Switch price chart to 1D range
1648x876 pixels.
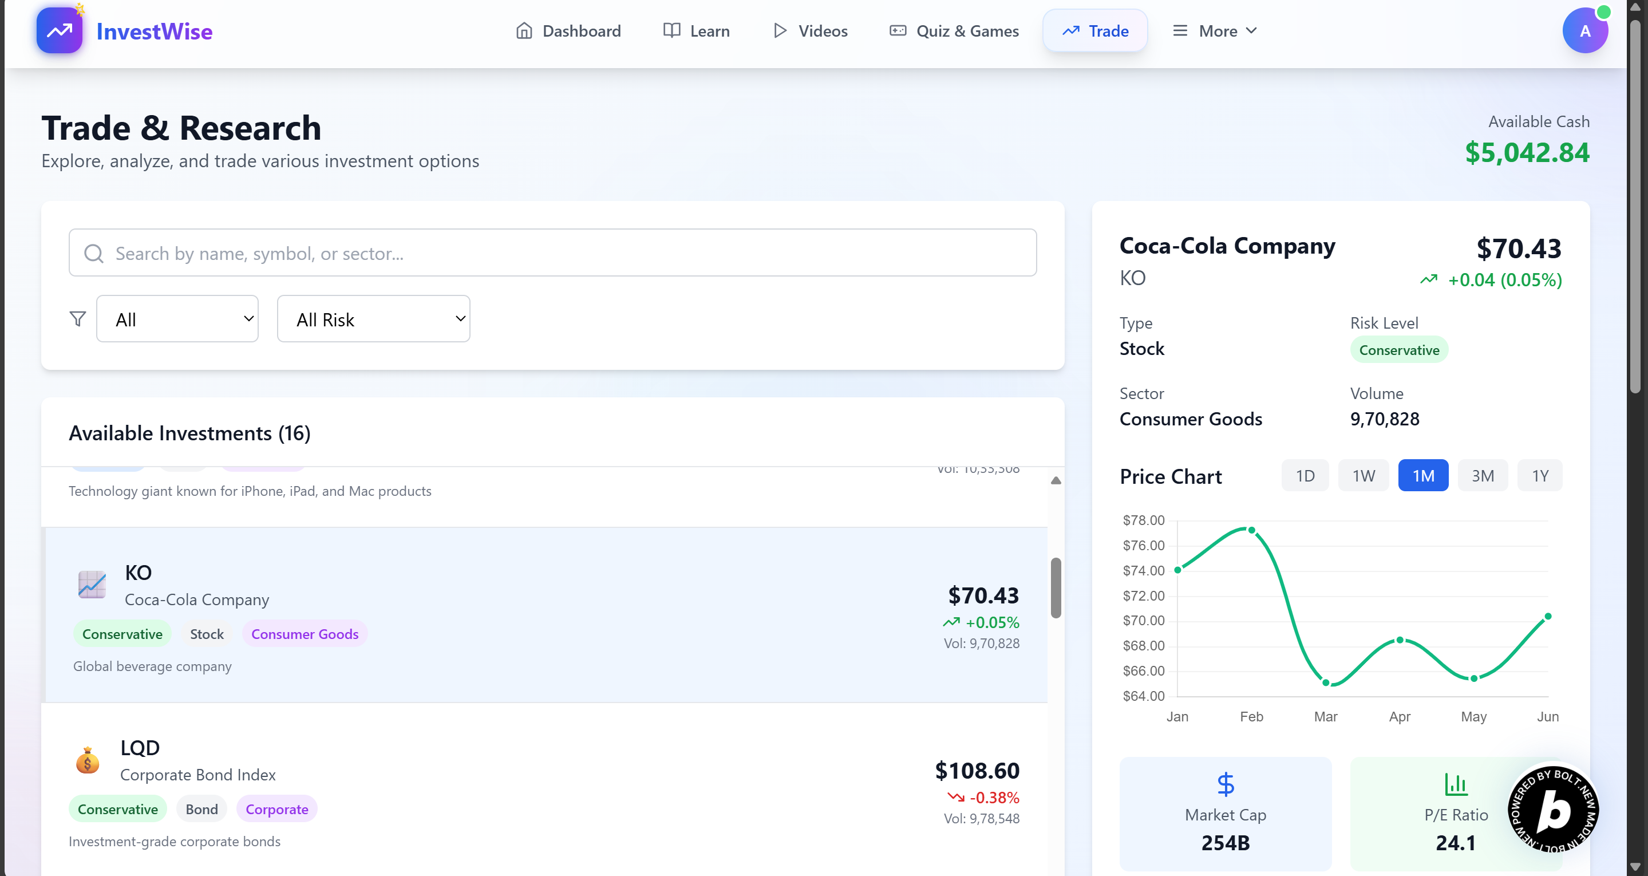(x=1305, y=475)
